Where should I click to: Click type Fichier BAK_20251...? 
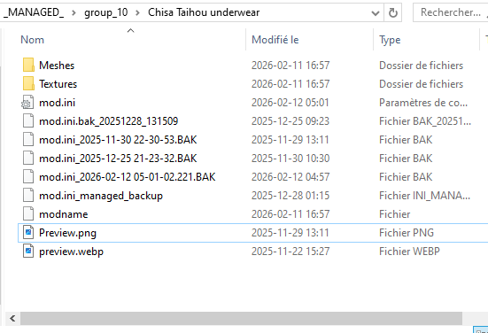(x=425, y=121)
